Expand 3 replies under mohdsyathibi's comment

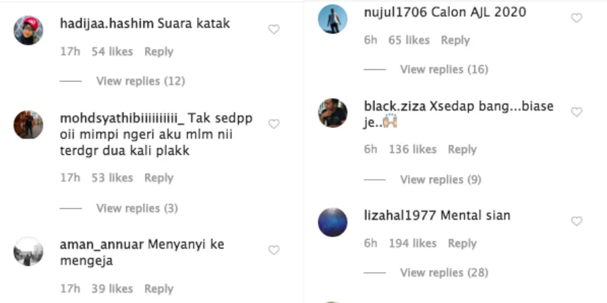point(137,208)
